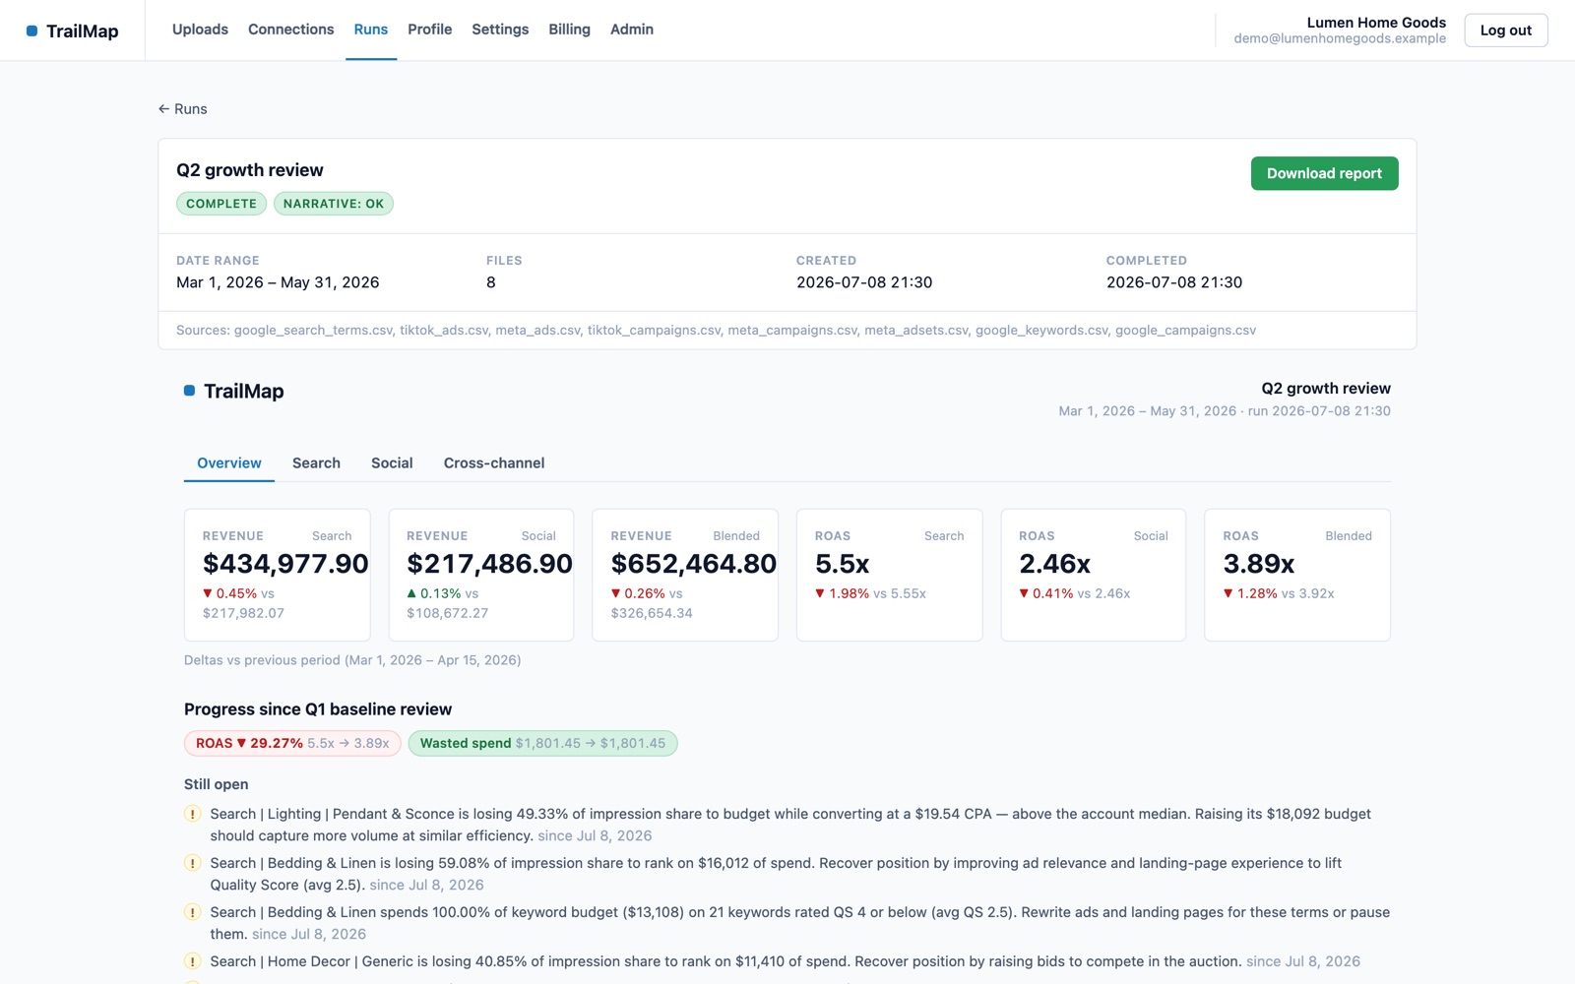Click the Search ROAS value 5.5x

pos(843,564)
